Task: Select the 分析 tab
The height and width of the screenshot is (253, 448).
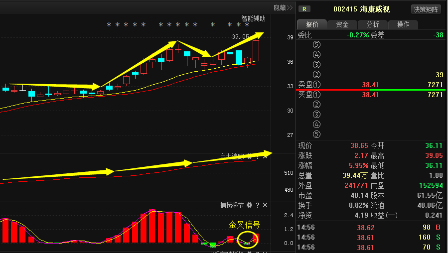Action: 373,25
